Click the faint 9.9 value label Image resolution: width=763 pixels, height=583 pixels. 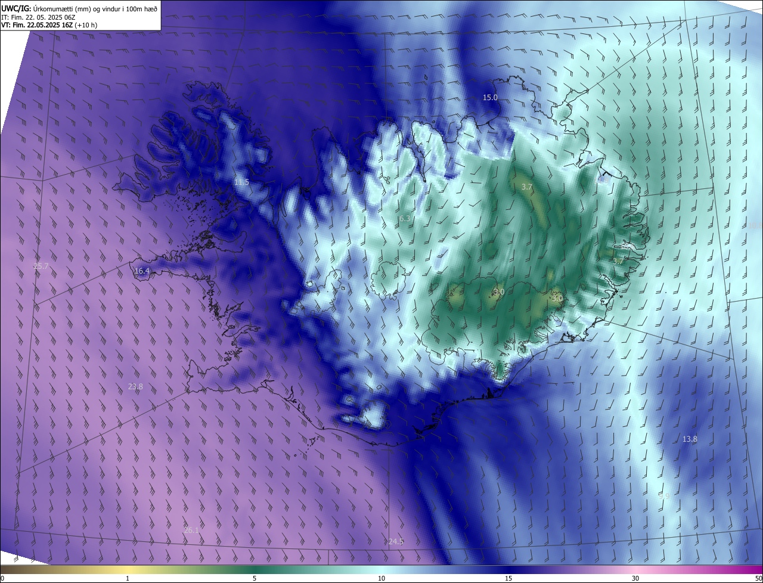665,495
